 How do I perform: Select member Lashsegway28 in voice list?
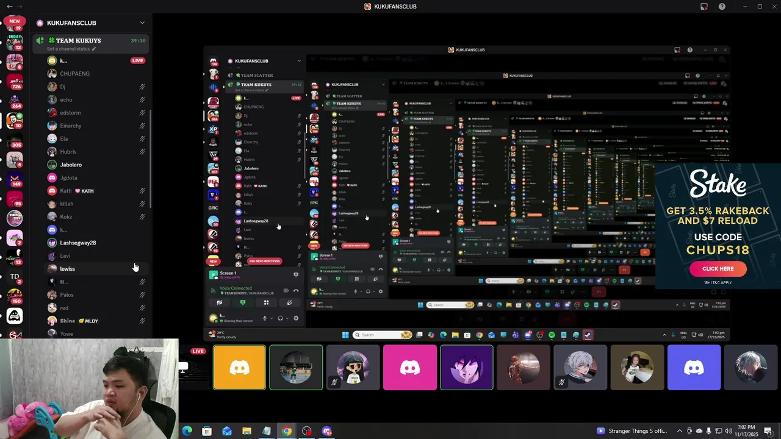pyautogui.click(x=98, y=243)
